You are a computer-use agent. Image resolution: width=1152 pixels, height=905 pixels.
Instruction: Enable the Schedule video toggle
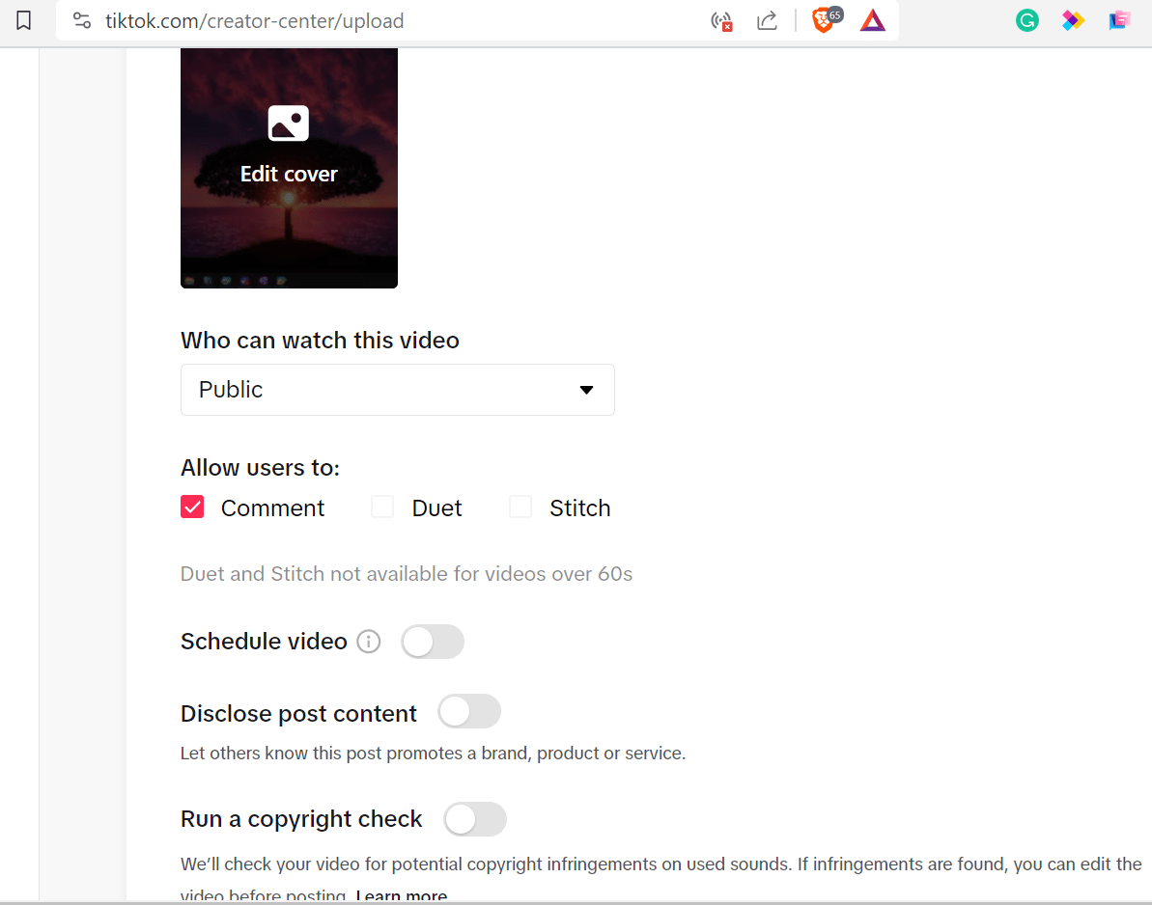[433, 642]
